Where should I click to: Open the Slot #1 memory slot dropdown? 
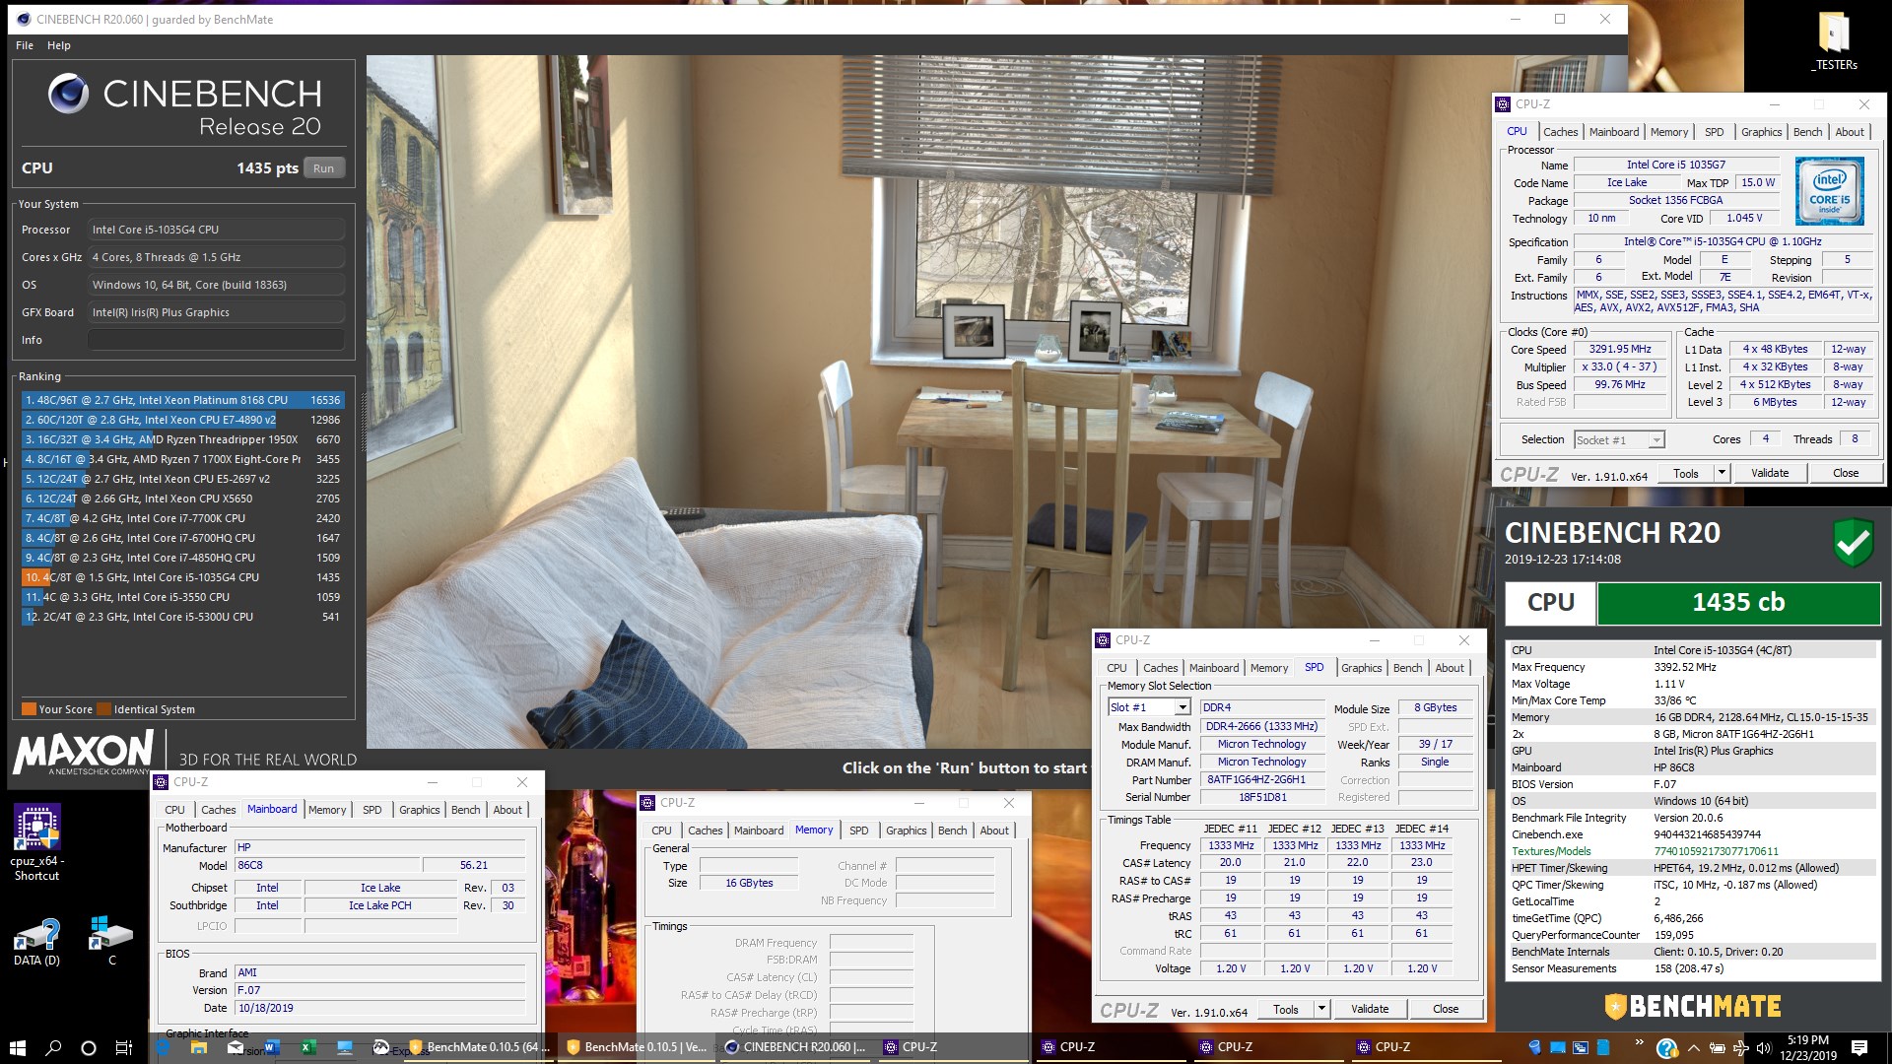[1150, 707]
